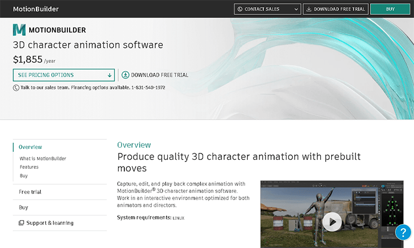Go to the Buy section below Free trial
Viewport: 414px width, 248px height.
(23, 207)
